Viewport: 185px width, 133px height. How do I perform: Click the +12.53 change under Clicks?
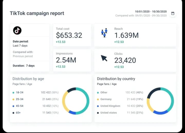[119, 67]
